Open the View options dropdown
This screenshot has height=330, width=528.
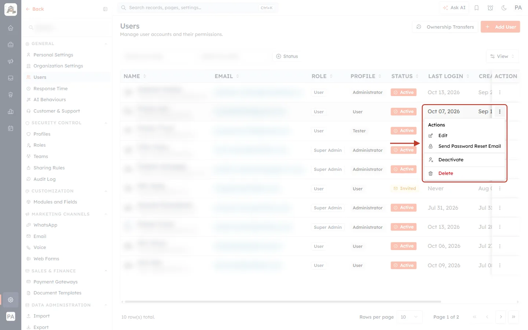click(502, 56)
